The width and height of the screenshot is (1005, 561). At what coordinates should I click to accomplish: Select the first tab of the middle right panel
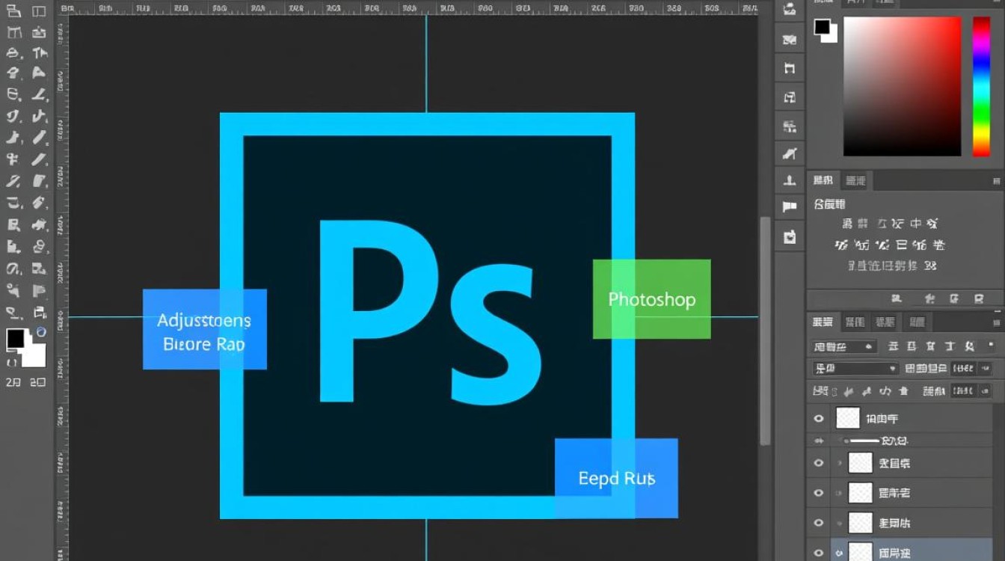pos(823,180)
